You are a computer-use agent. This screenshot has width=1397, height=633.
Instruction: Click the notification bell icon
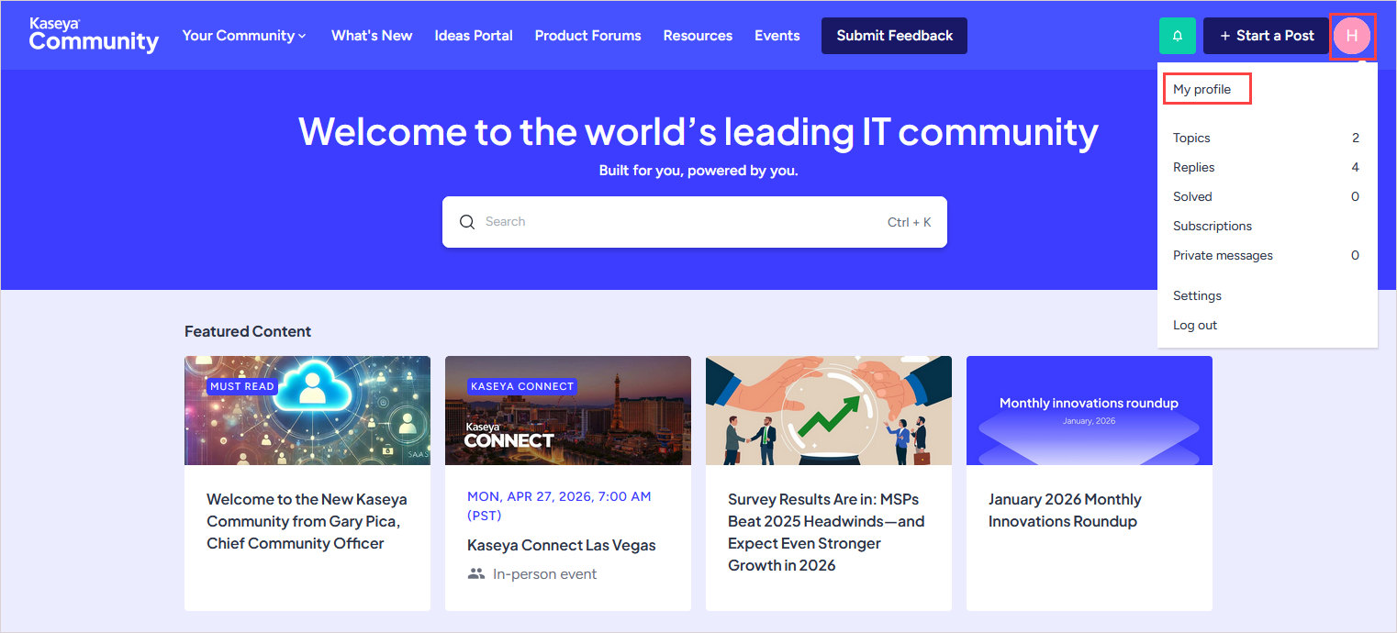pos(1177,36)
